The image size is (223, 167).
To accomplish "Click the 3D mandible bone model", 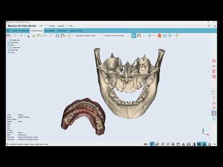I will (x=129, y=83).
